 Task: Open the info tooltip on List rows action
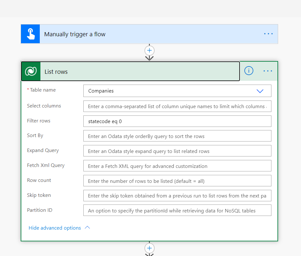pyautogui.click(x=249, y=71)
